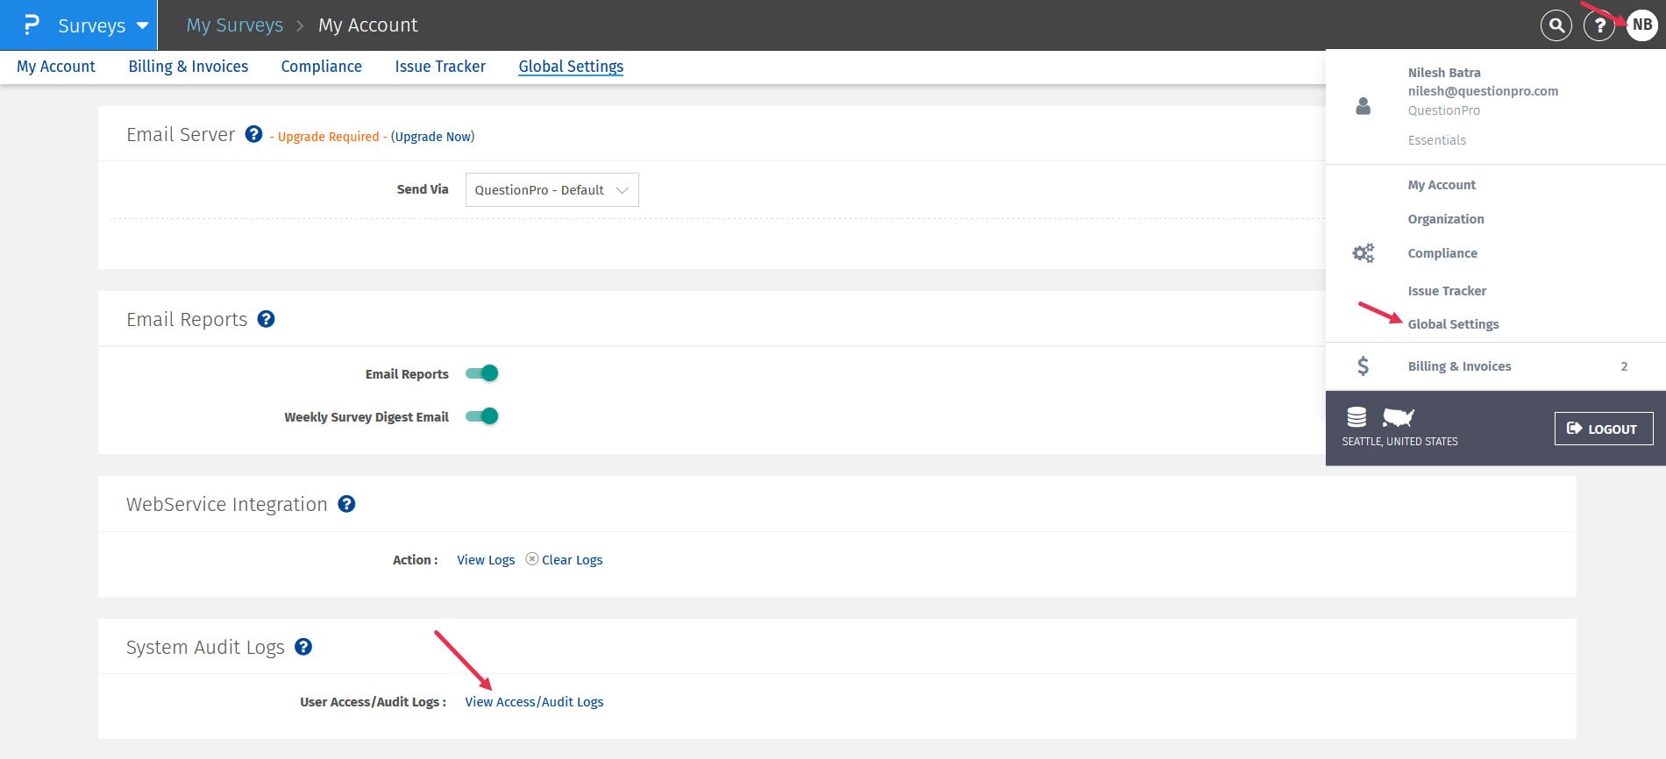Image resolution: width=1666 pixels, height=759 pixels.
Task: Click the dollar sign billing icon
Action: point(1363,365)
